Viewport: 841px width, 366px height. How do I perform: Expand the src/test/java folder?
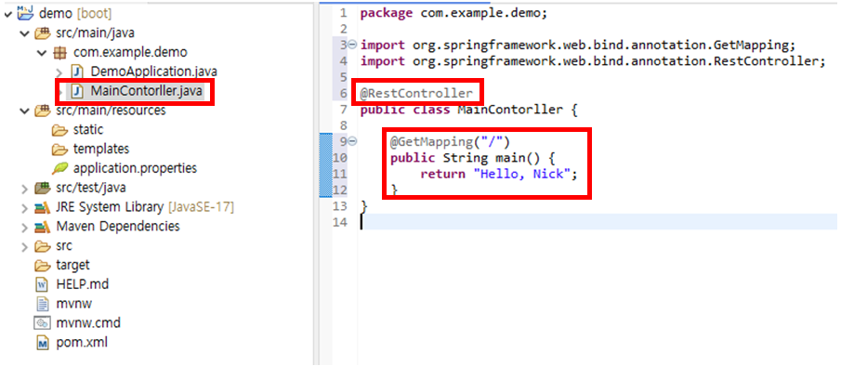coord(24,189)
